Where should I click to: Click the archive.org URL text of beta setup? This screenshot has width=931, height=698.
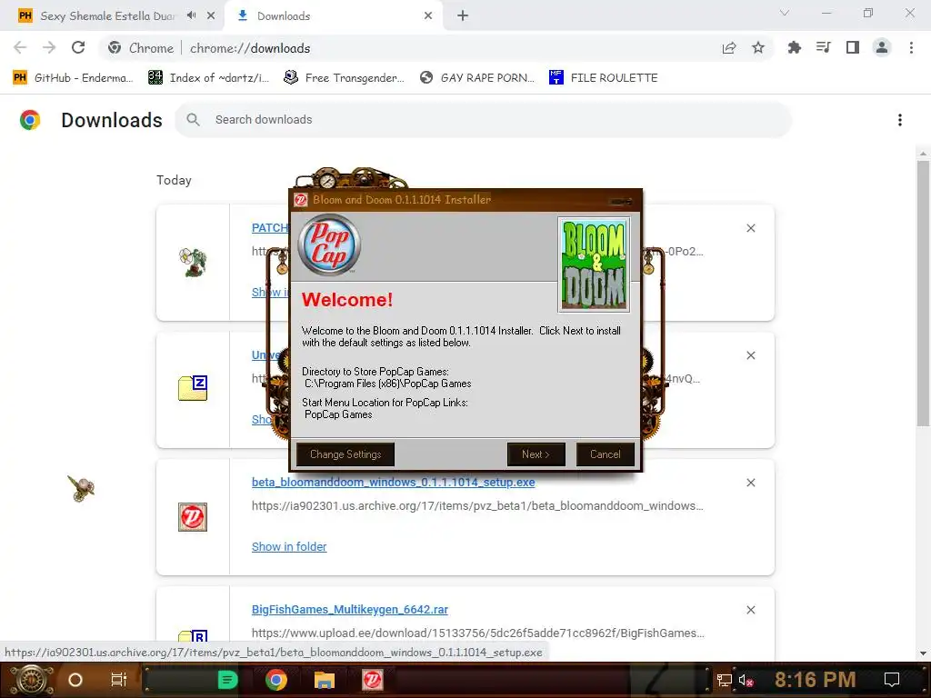(477, 505)
